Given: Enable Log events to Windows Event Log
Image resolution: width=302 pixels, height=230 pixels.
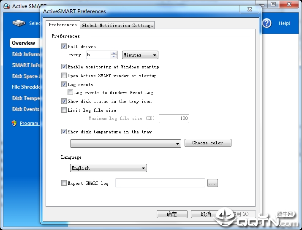Looking at the screenshot, I should tap(70, 92).
